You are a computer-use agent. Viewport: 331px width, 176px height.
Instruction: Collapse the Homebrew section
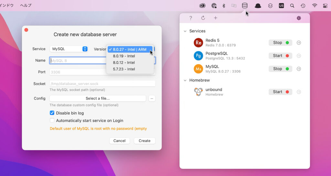185,80
